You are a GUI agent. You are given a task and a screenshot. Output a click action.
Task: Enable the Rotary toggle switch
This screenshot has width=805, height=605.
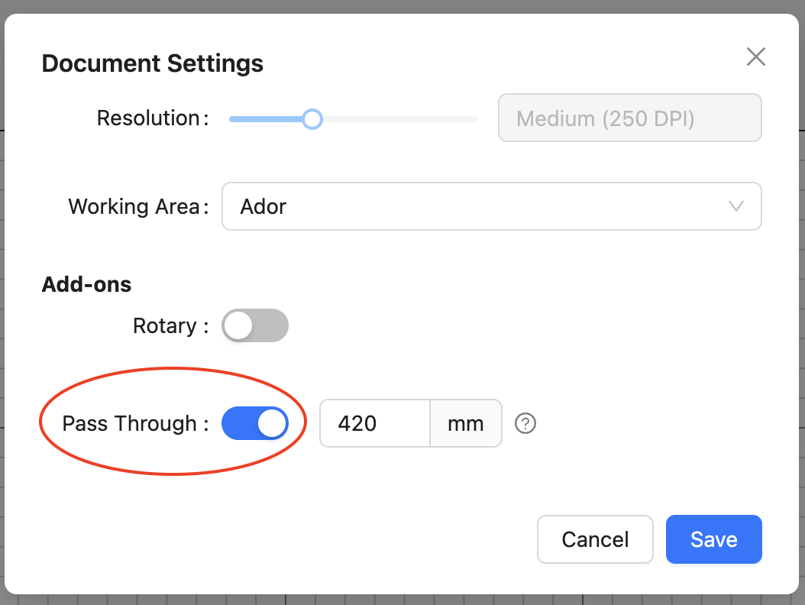coord(254,325)
